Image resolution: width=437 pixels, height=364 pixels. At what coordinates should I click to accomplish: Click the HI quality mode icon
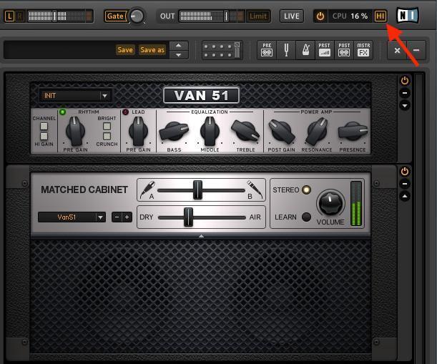tap(380, 16)
